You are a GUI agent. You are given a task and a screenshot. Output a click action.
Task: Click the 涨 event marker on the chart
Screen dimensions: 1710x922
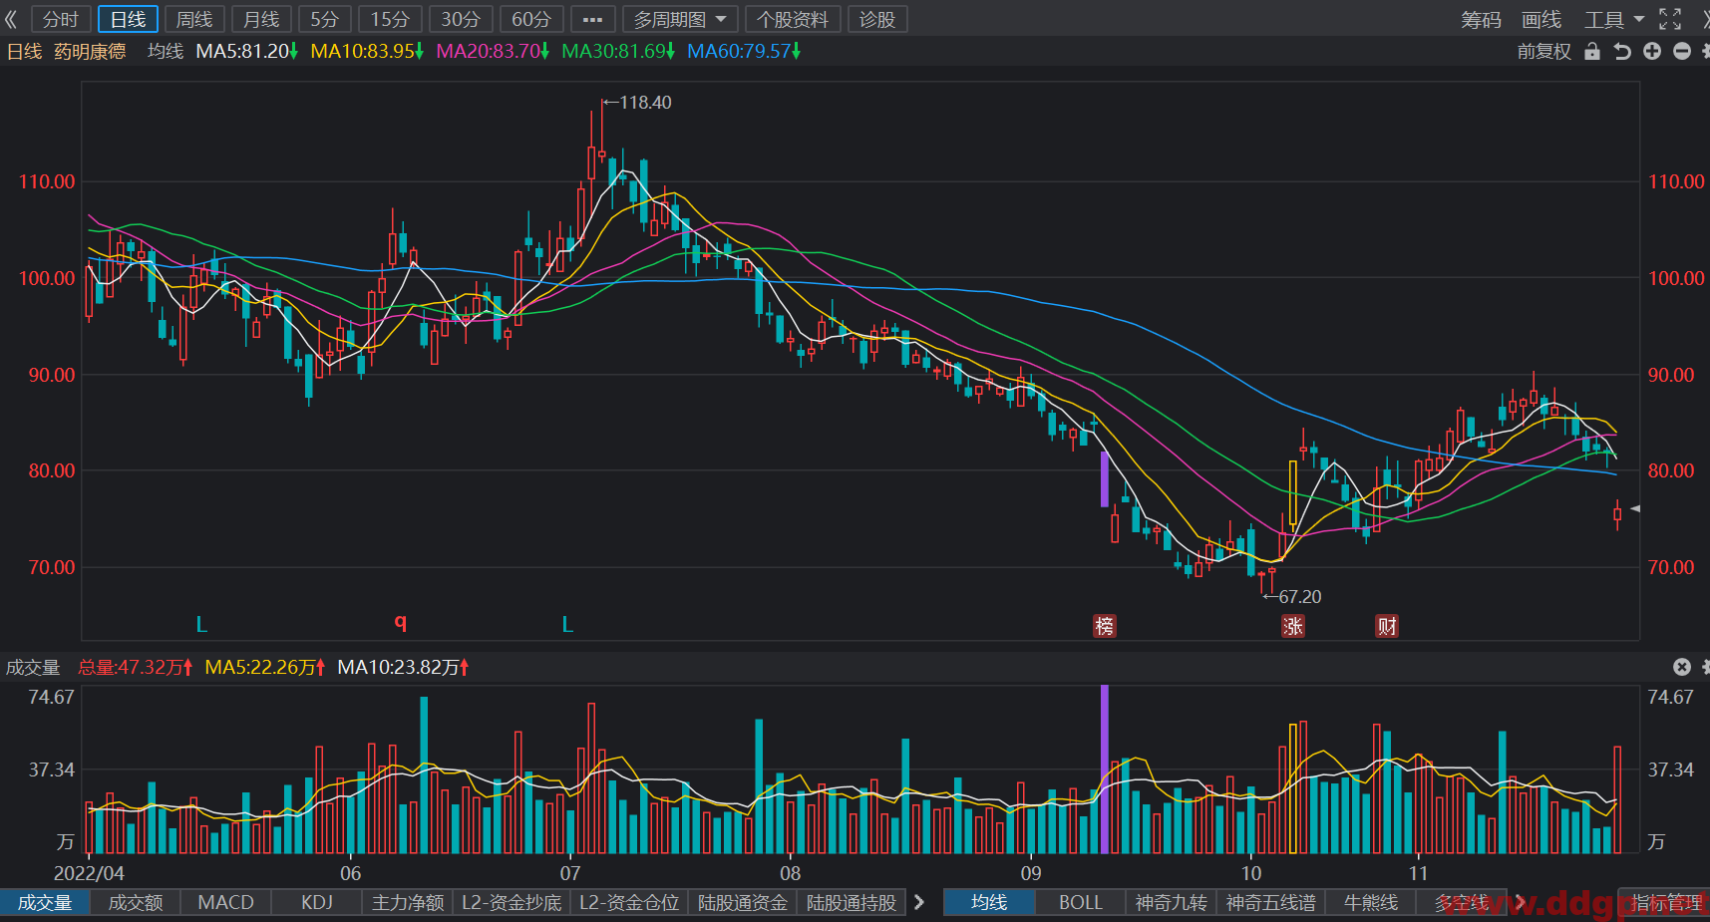coord(1293,626)
